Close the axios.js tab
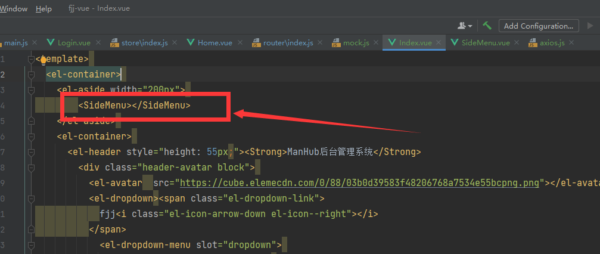Viewport: 600px width, 254px height. click(x=572, y=42)
